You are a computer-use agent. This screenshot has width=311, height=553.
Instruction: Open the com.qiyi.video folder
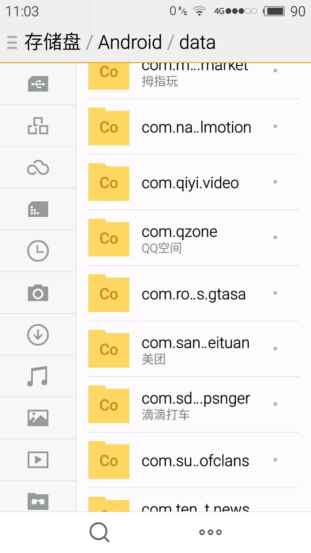pos(190,183)
